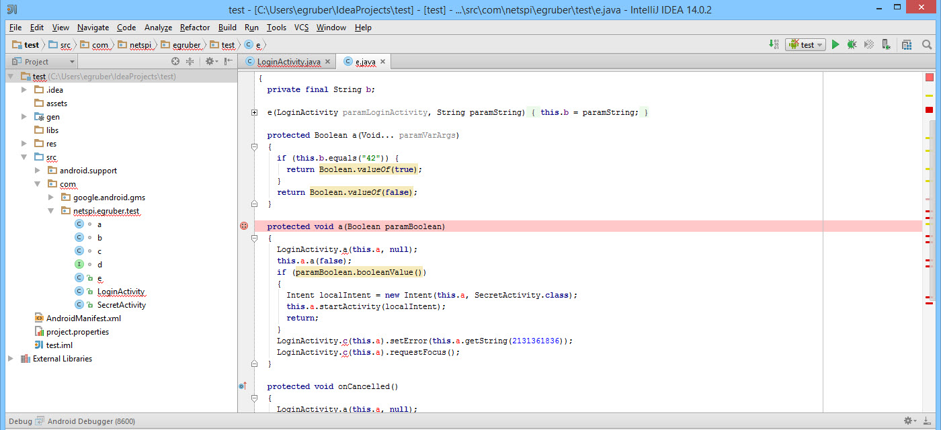Expand the android.support package
The height and width of the screenshot is (430, 941).
pyautogui.click(x=38, y=170)
